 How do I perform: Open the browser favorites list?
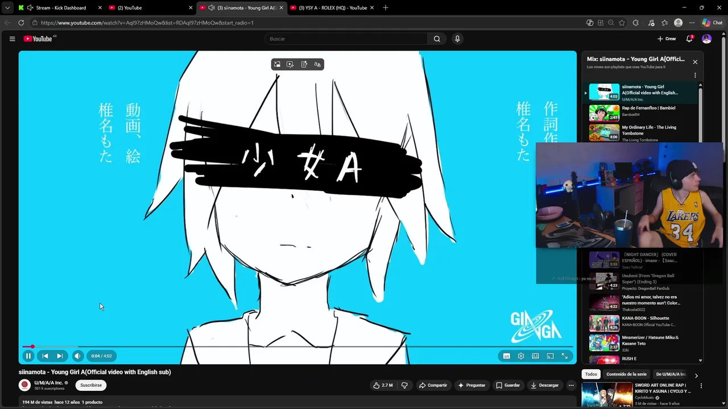(664, 23)
